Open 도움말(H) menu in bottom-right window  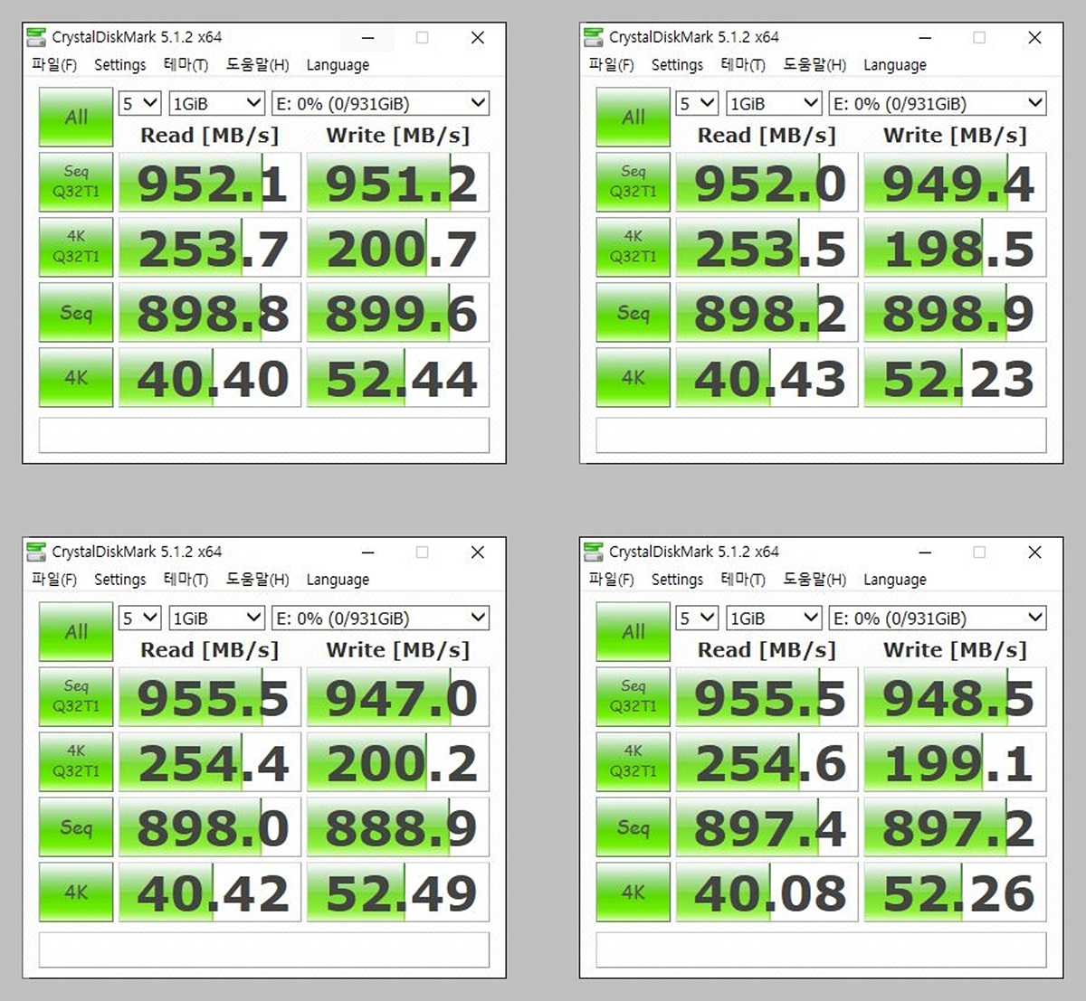tap(815, 580)
